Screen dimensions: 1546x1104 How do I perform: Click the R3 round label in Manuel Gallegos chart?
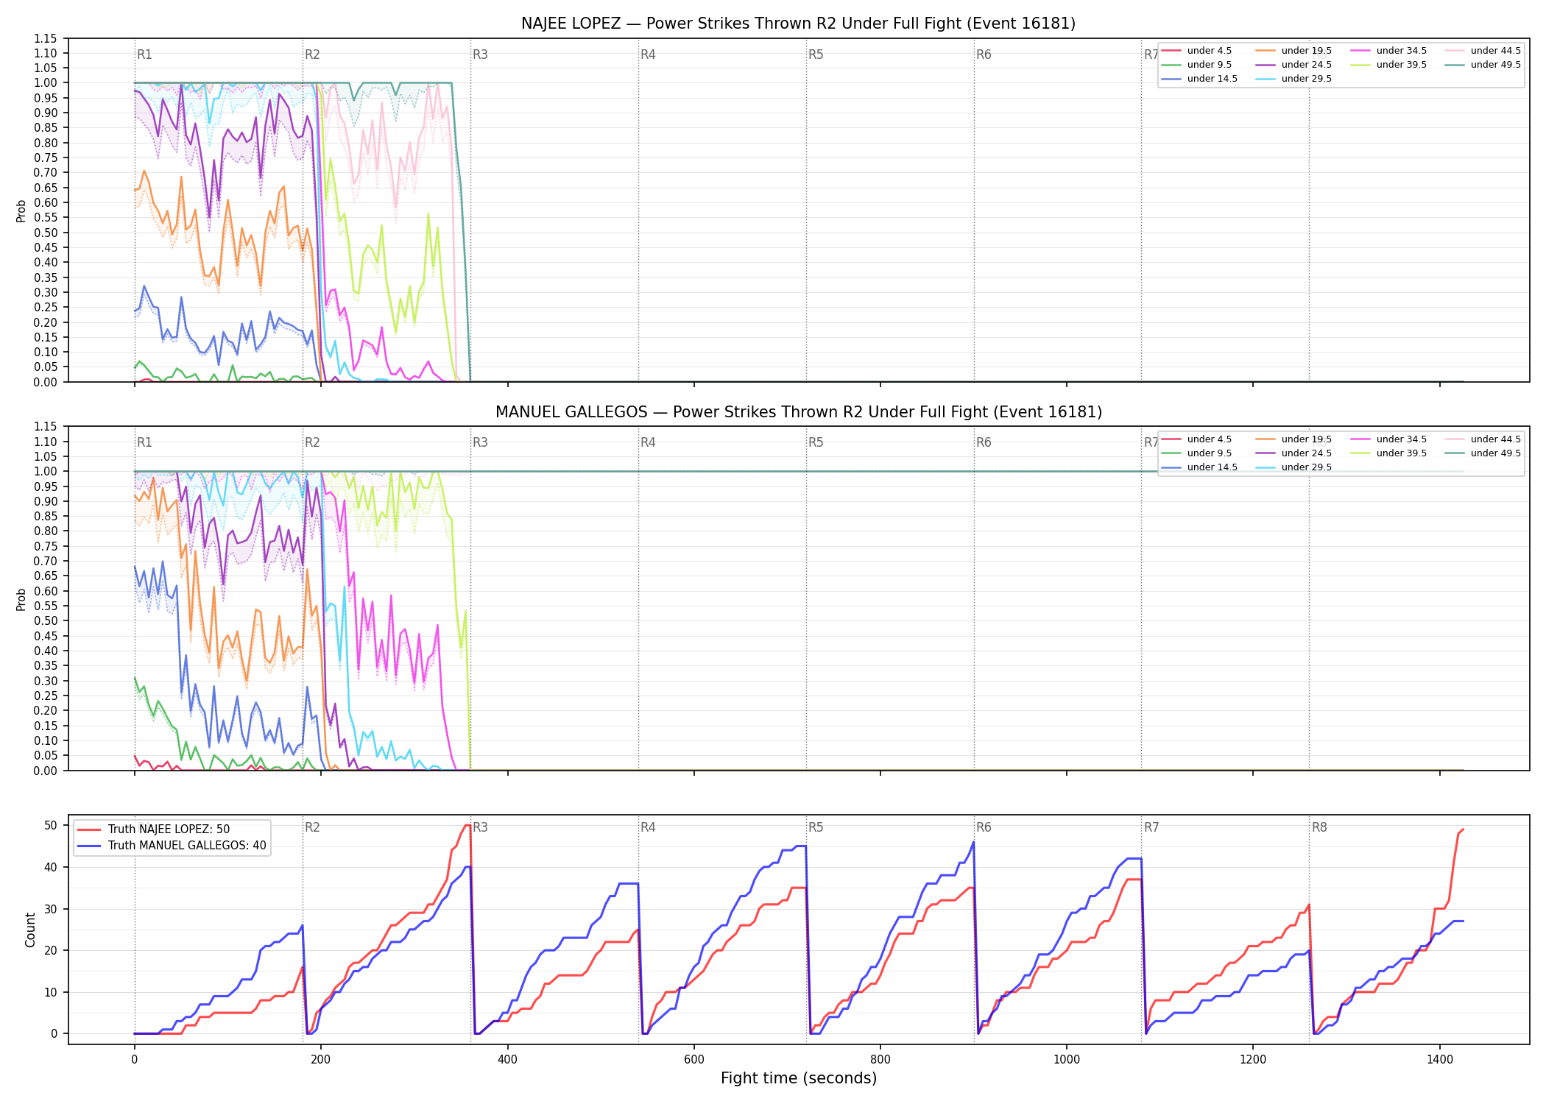pyautogui.click(x=480, y=442)
